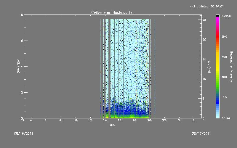This screenshot has height=148, width=237.
Task: Click the "25" tick on the kft axis
Action: click(204, 20)
